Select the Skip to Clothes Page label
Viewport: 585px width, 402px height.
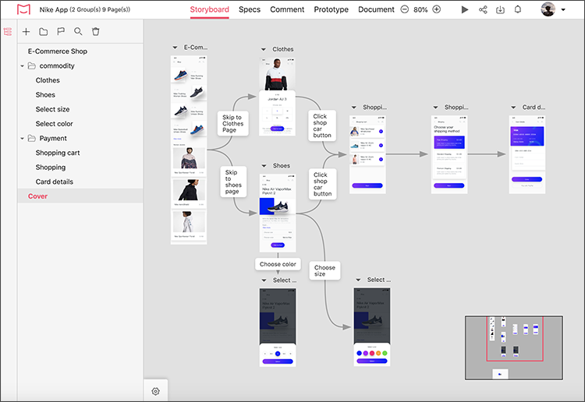tap(232, 123)
